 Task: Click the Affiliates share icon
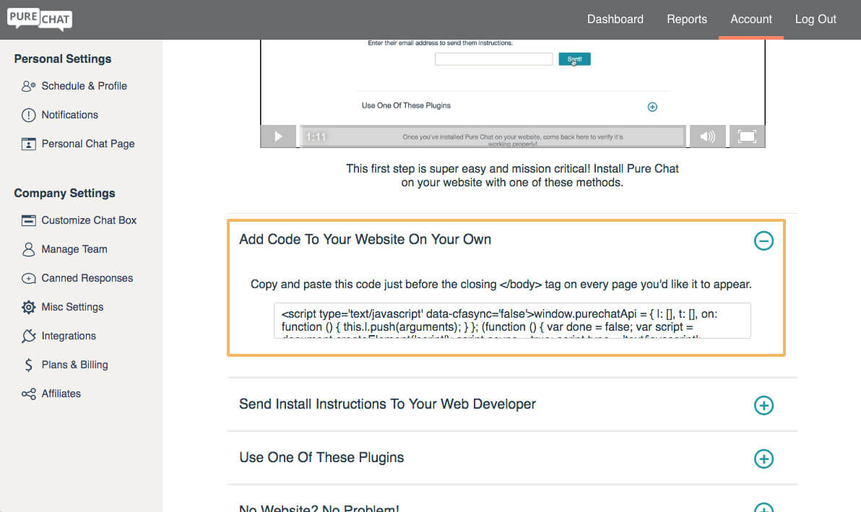click(x=29, y=394)
